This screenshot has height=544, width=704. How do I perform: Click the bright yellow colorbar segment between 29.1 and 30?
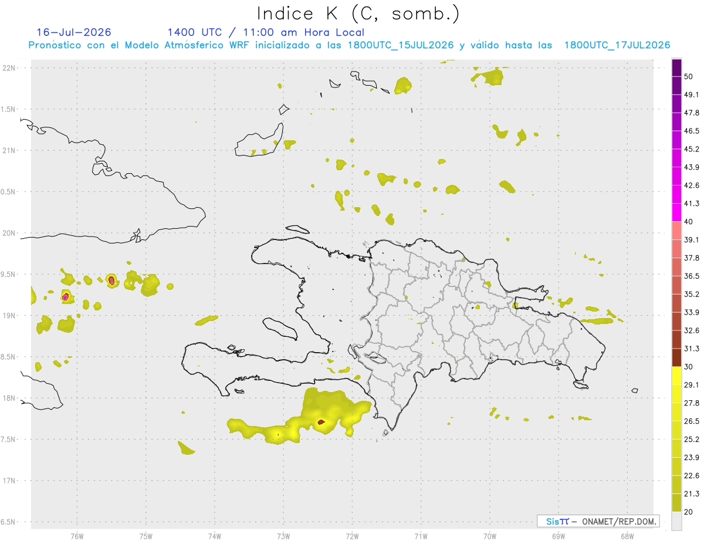[x=677, y=376]
